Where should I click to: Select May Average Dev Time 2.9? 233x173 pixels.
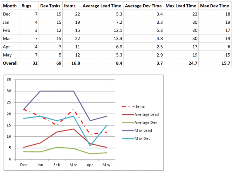coord(144,55)
